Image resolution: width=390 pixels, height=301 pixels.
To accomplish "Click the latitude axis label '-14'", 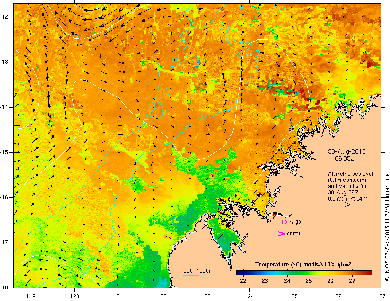I will (5, 107).
